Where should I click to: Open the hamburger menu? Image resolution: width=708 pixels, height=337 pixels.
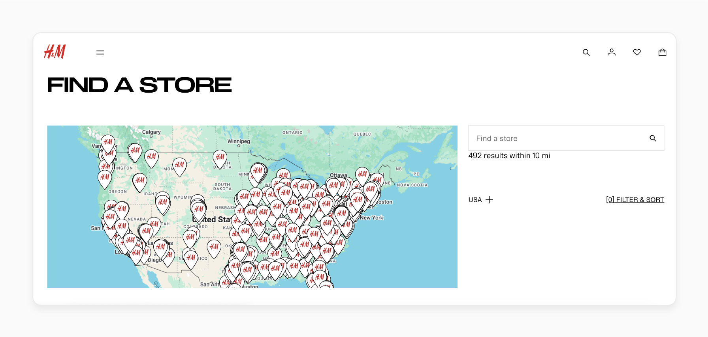(100, 52)
